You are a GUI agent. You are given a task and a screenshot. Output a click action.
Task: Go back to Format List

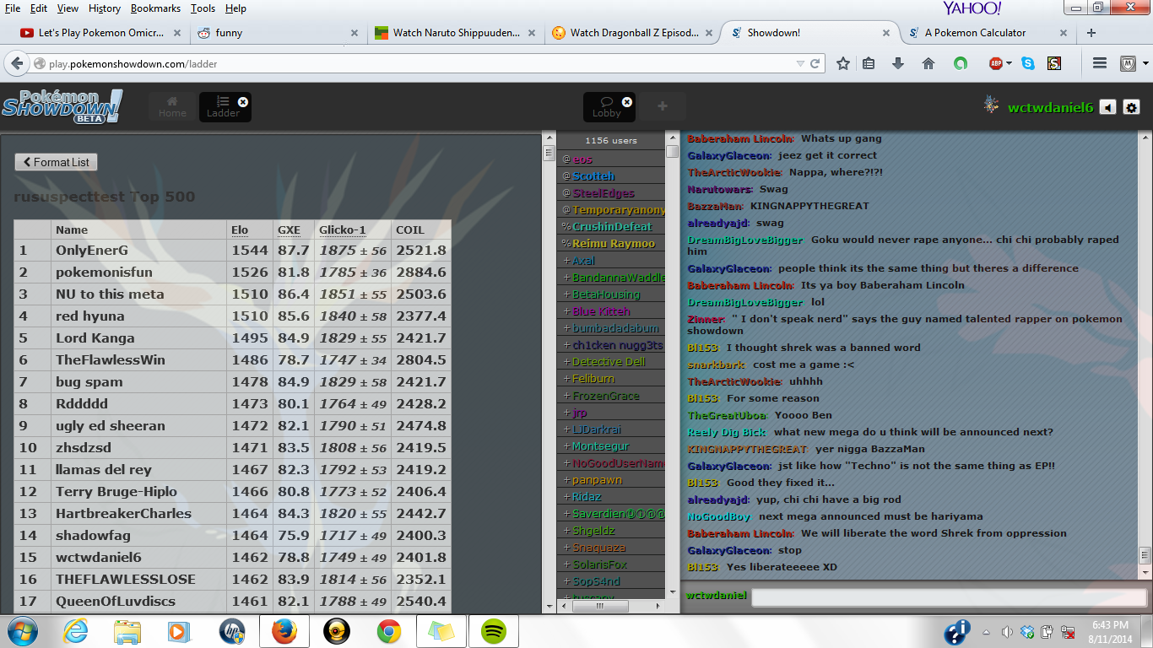pyautogui.click(x=57, y=162)
